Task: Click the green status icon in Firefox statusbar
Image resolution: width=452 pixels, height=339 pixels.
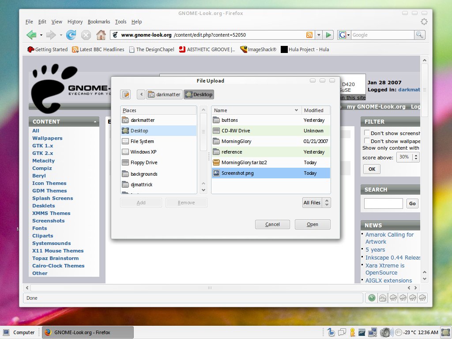Action: (x=372, y=298)
